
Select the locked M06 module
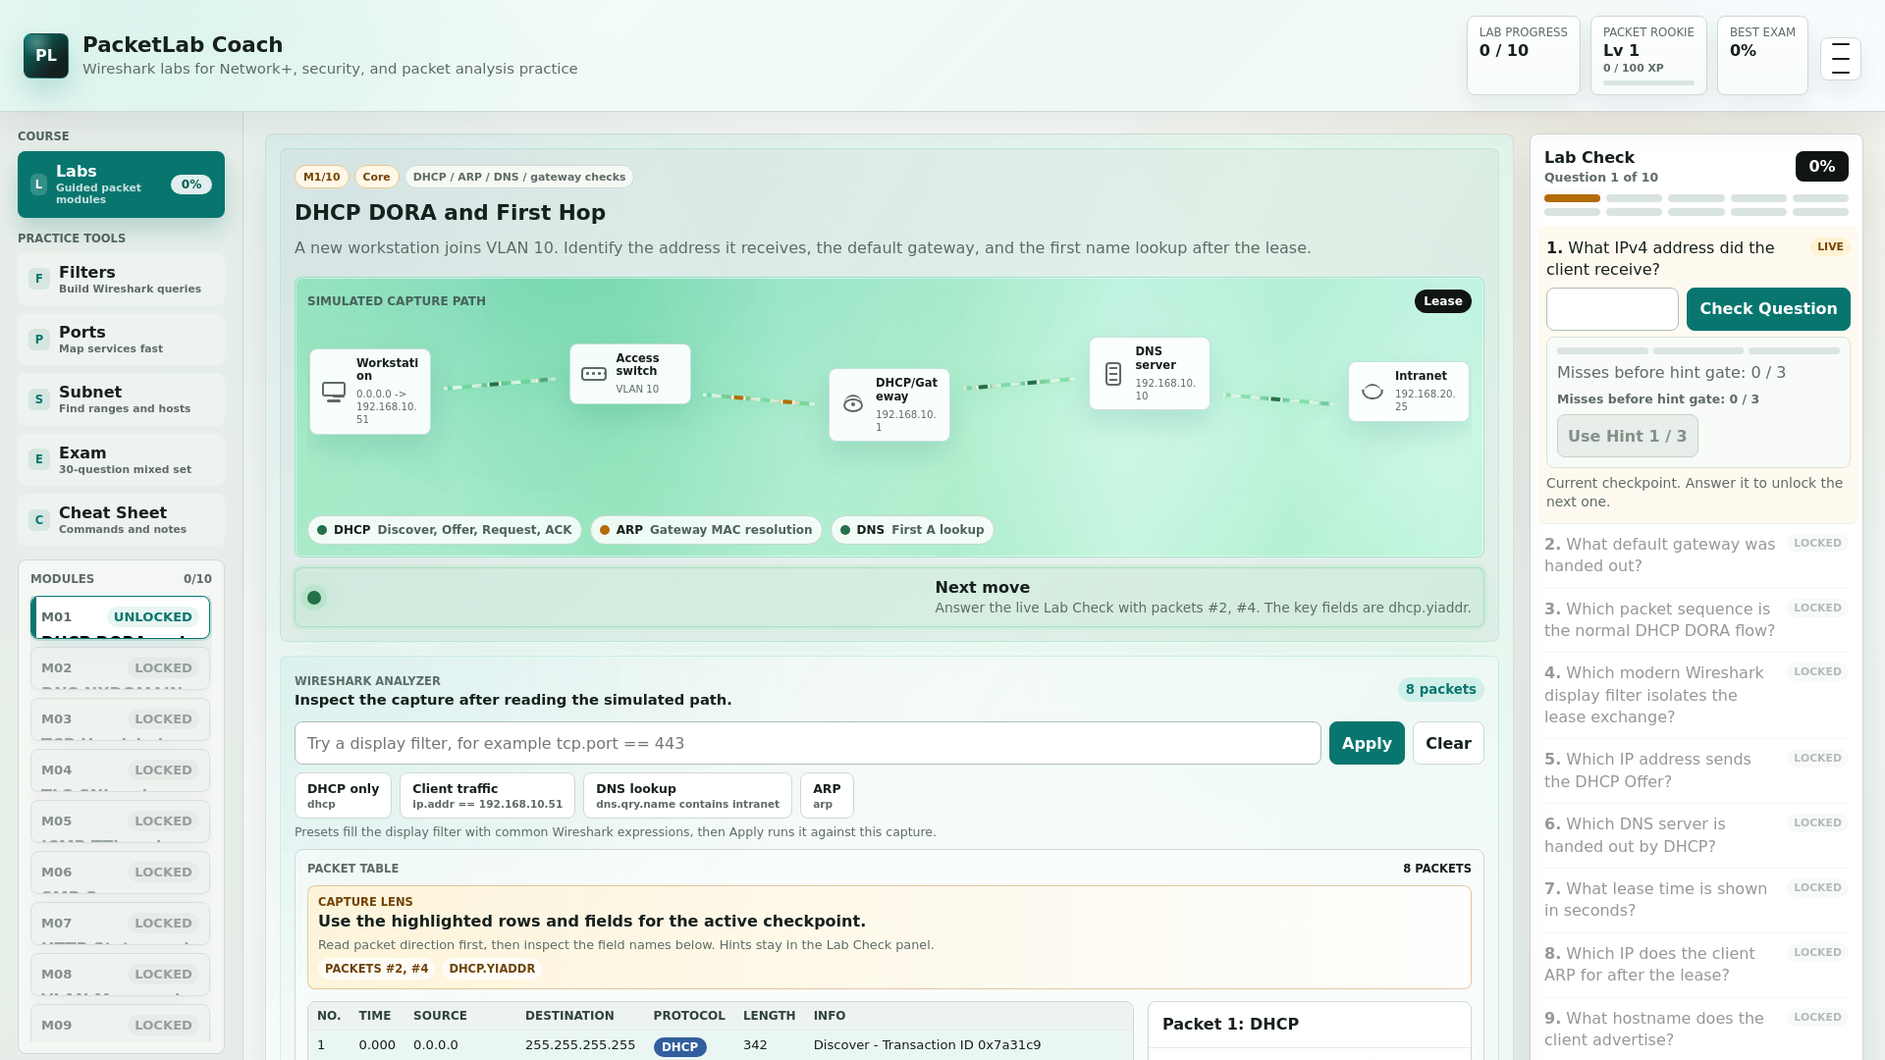pyautogui.click(x=121, y=873)
